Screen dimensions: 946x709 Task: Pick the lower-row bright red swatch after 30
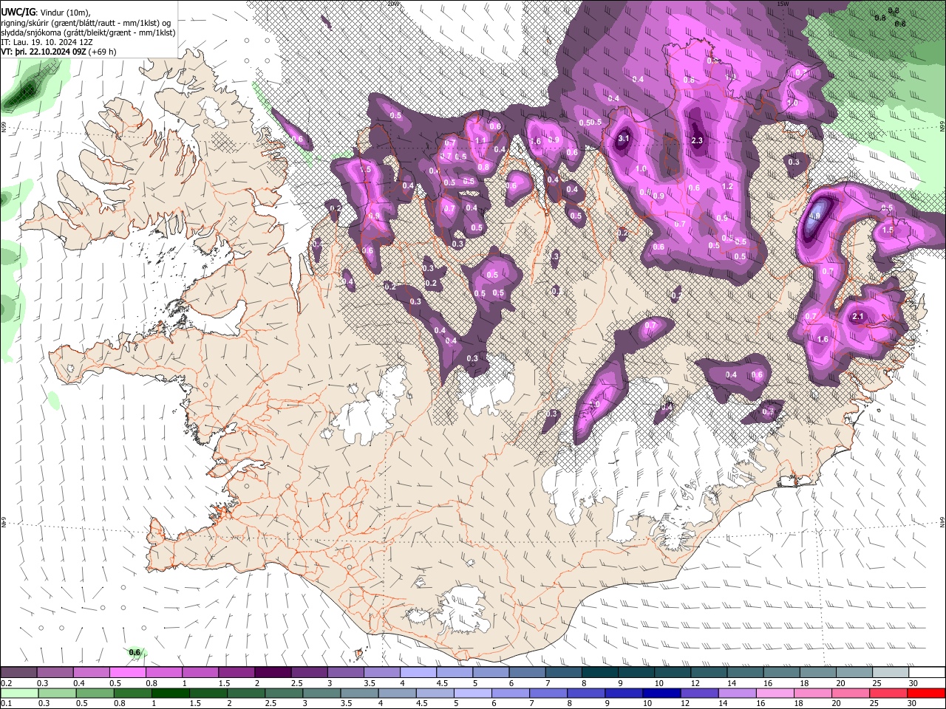926,693
